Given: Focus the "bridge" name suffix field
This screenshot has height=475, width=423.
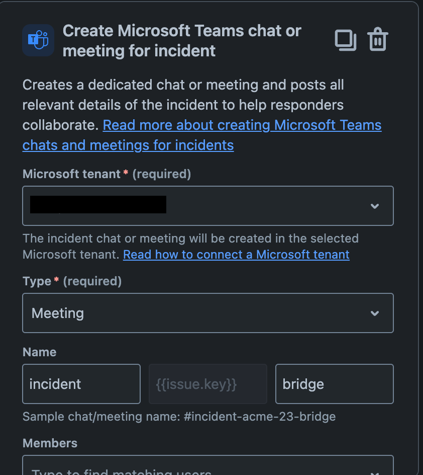Looking at the screenshot, I should 334,384.
